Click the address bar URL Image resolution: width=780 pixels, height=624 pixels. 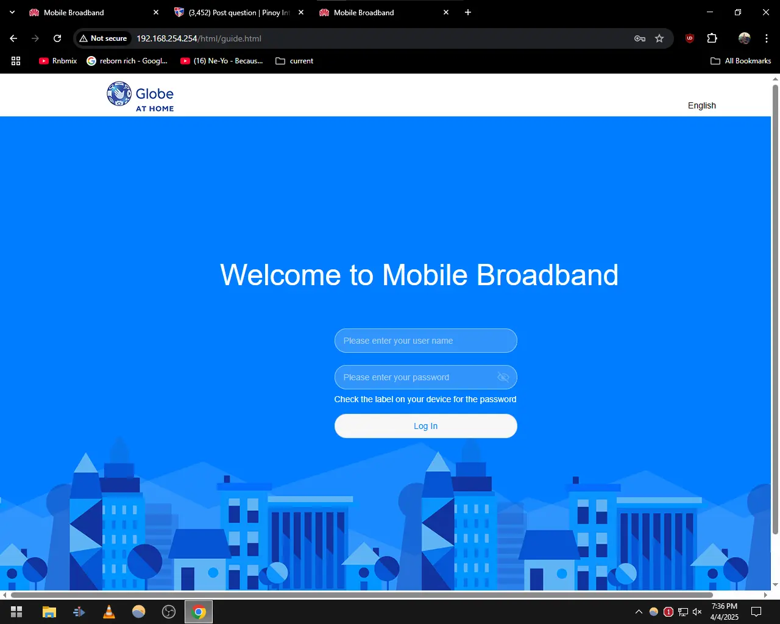199,38
